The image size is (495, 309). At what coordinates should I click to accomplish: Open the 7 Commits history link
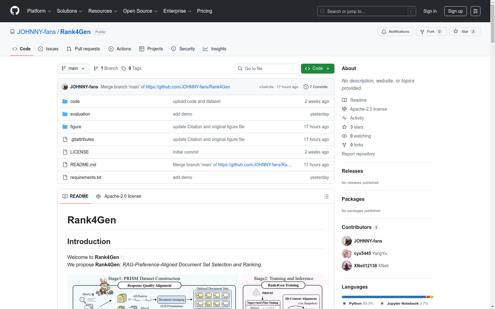click(316, 87)
